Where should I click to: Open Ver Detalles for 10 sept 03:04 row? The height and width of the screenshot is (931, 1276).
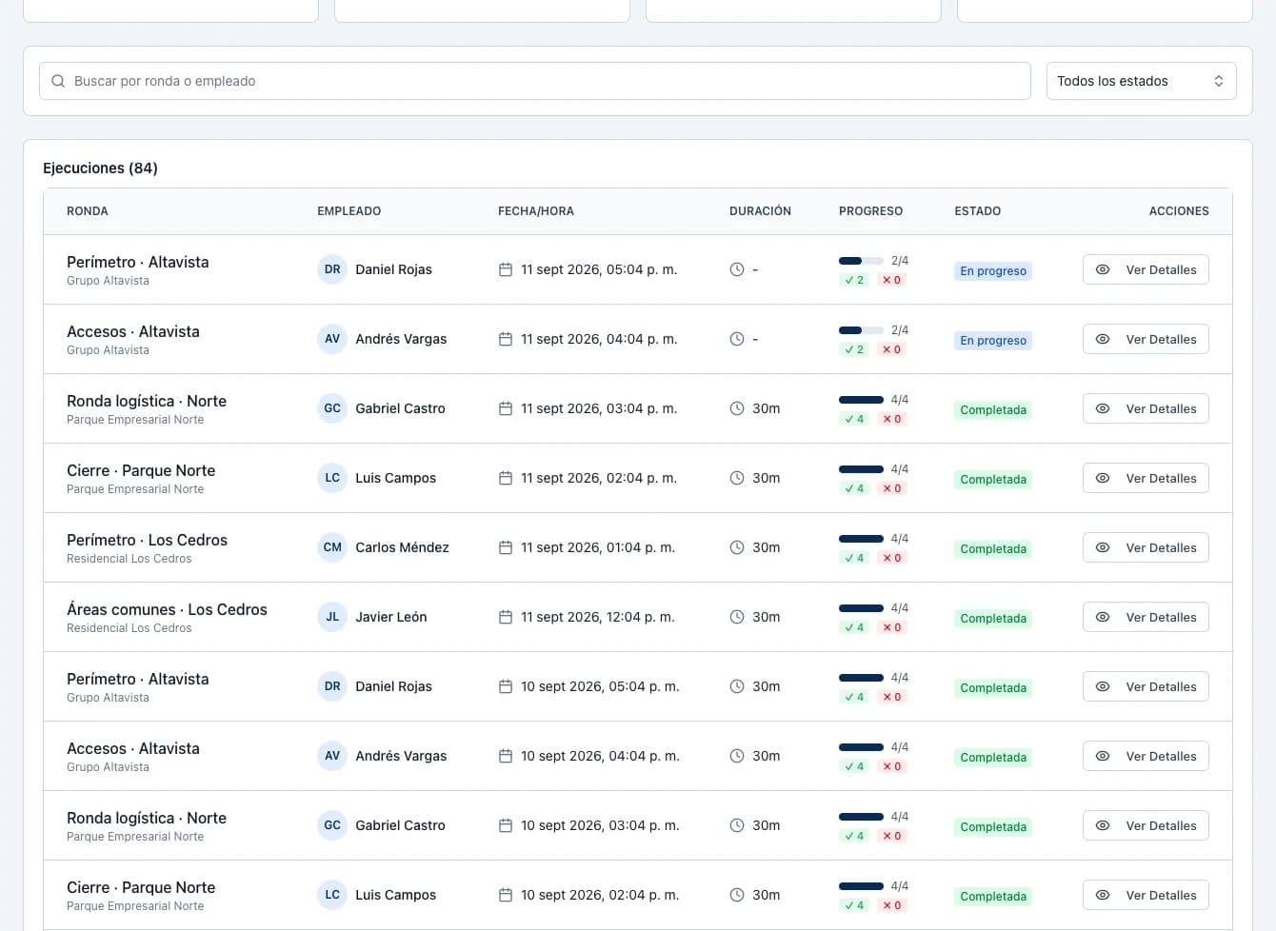[1146, 825]
